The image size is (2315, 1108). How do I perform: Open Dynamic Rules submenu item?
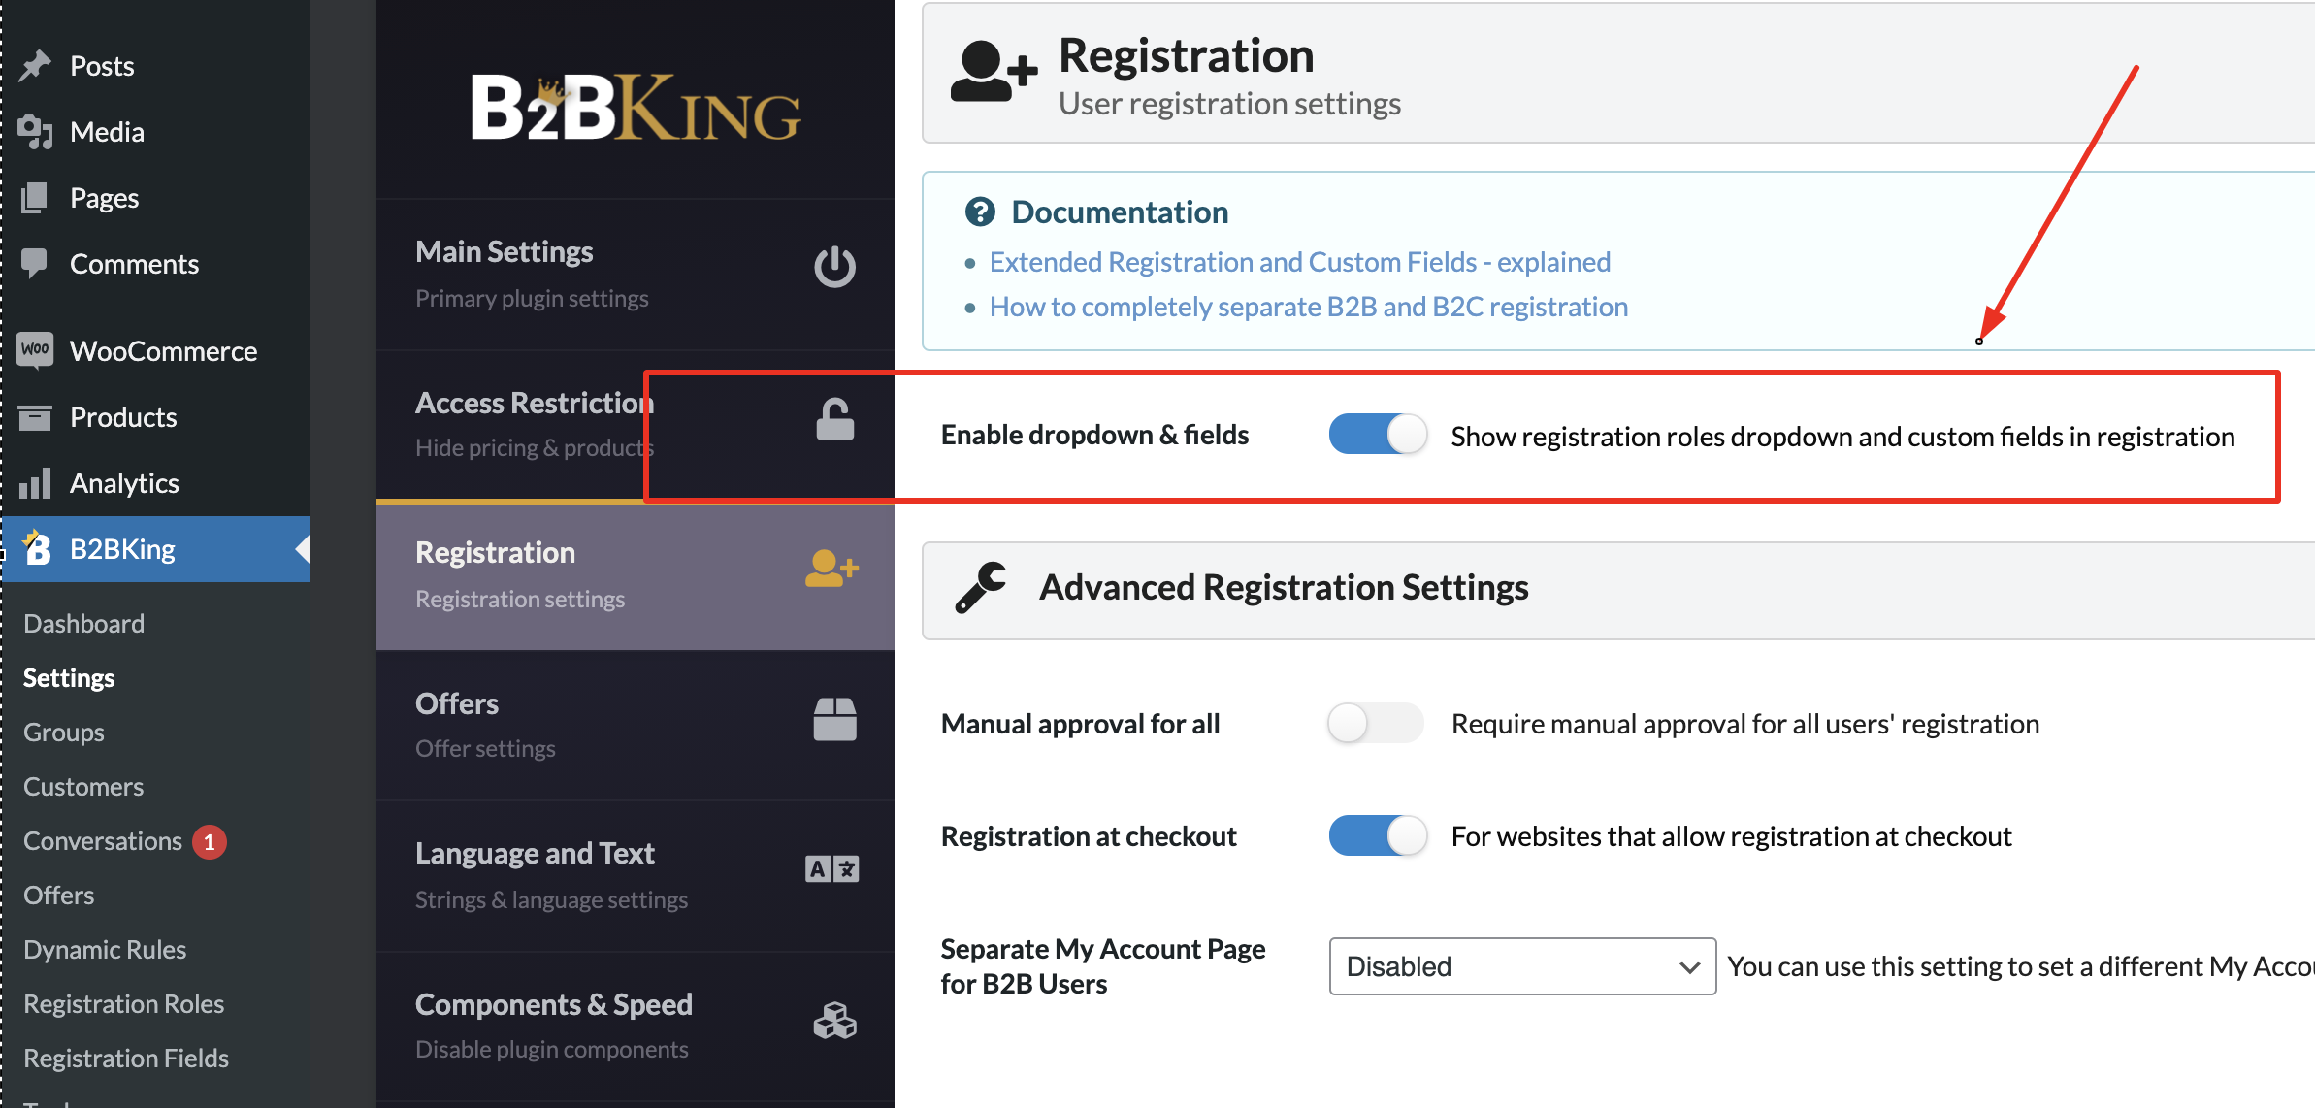tap(105, 949)
